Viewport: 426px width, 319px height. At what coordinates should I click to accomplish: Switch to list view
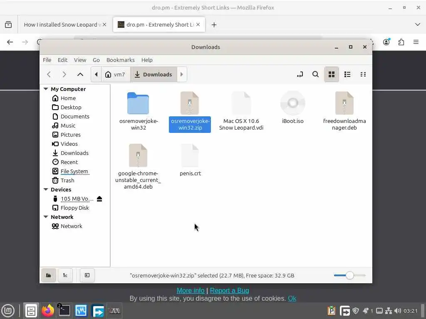click(x=347, y=74)
